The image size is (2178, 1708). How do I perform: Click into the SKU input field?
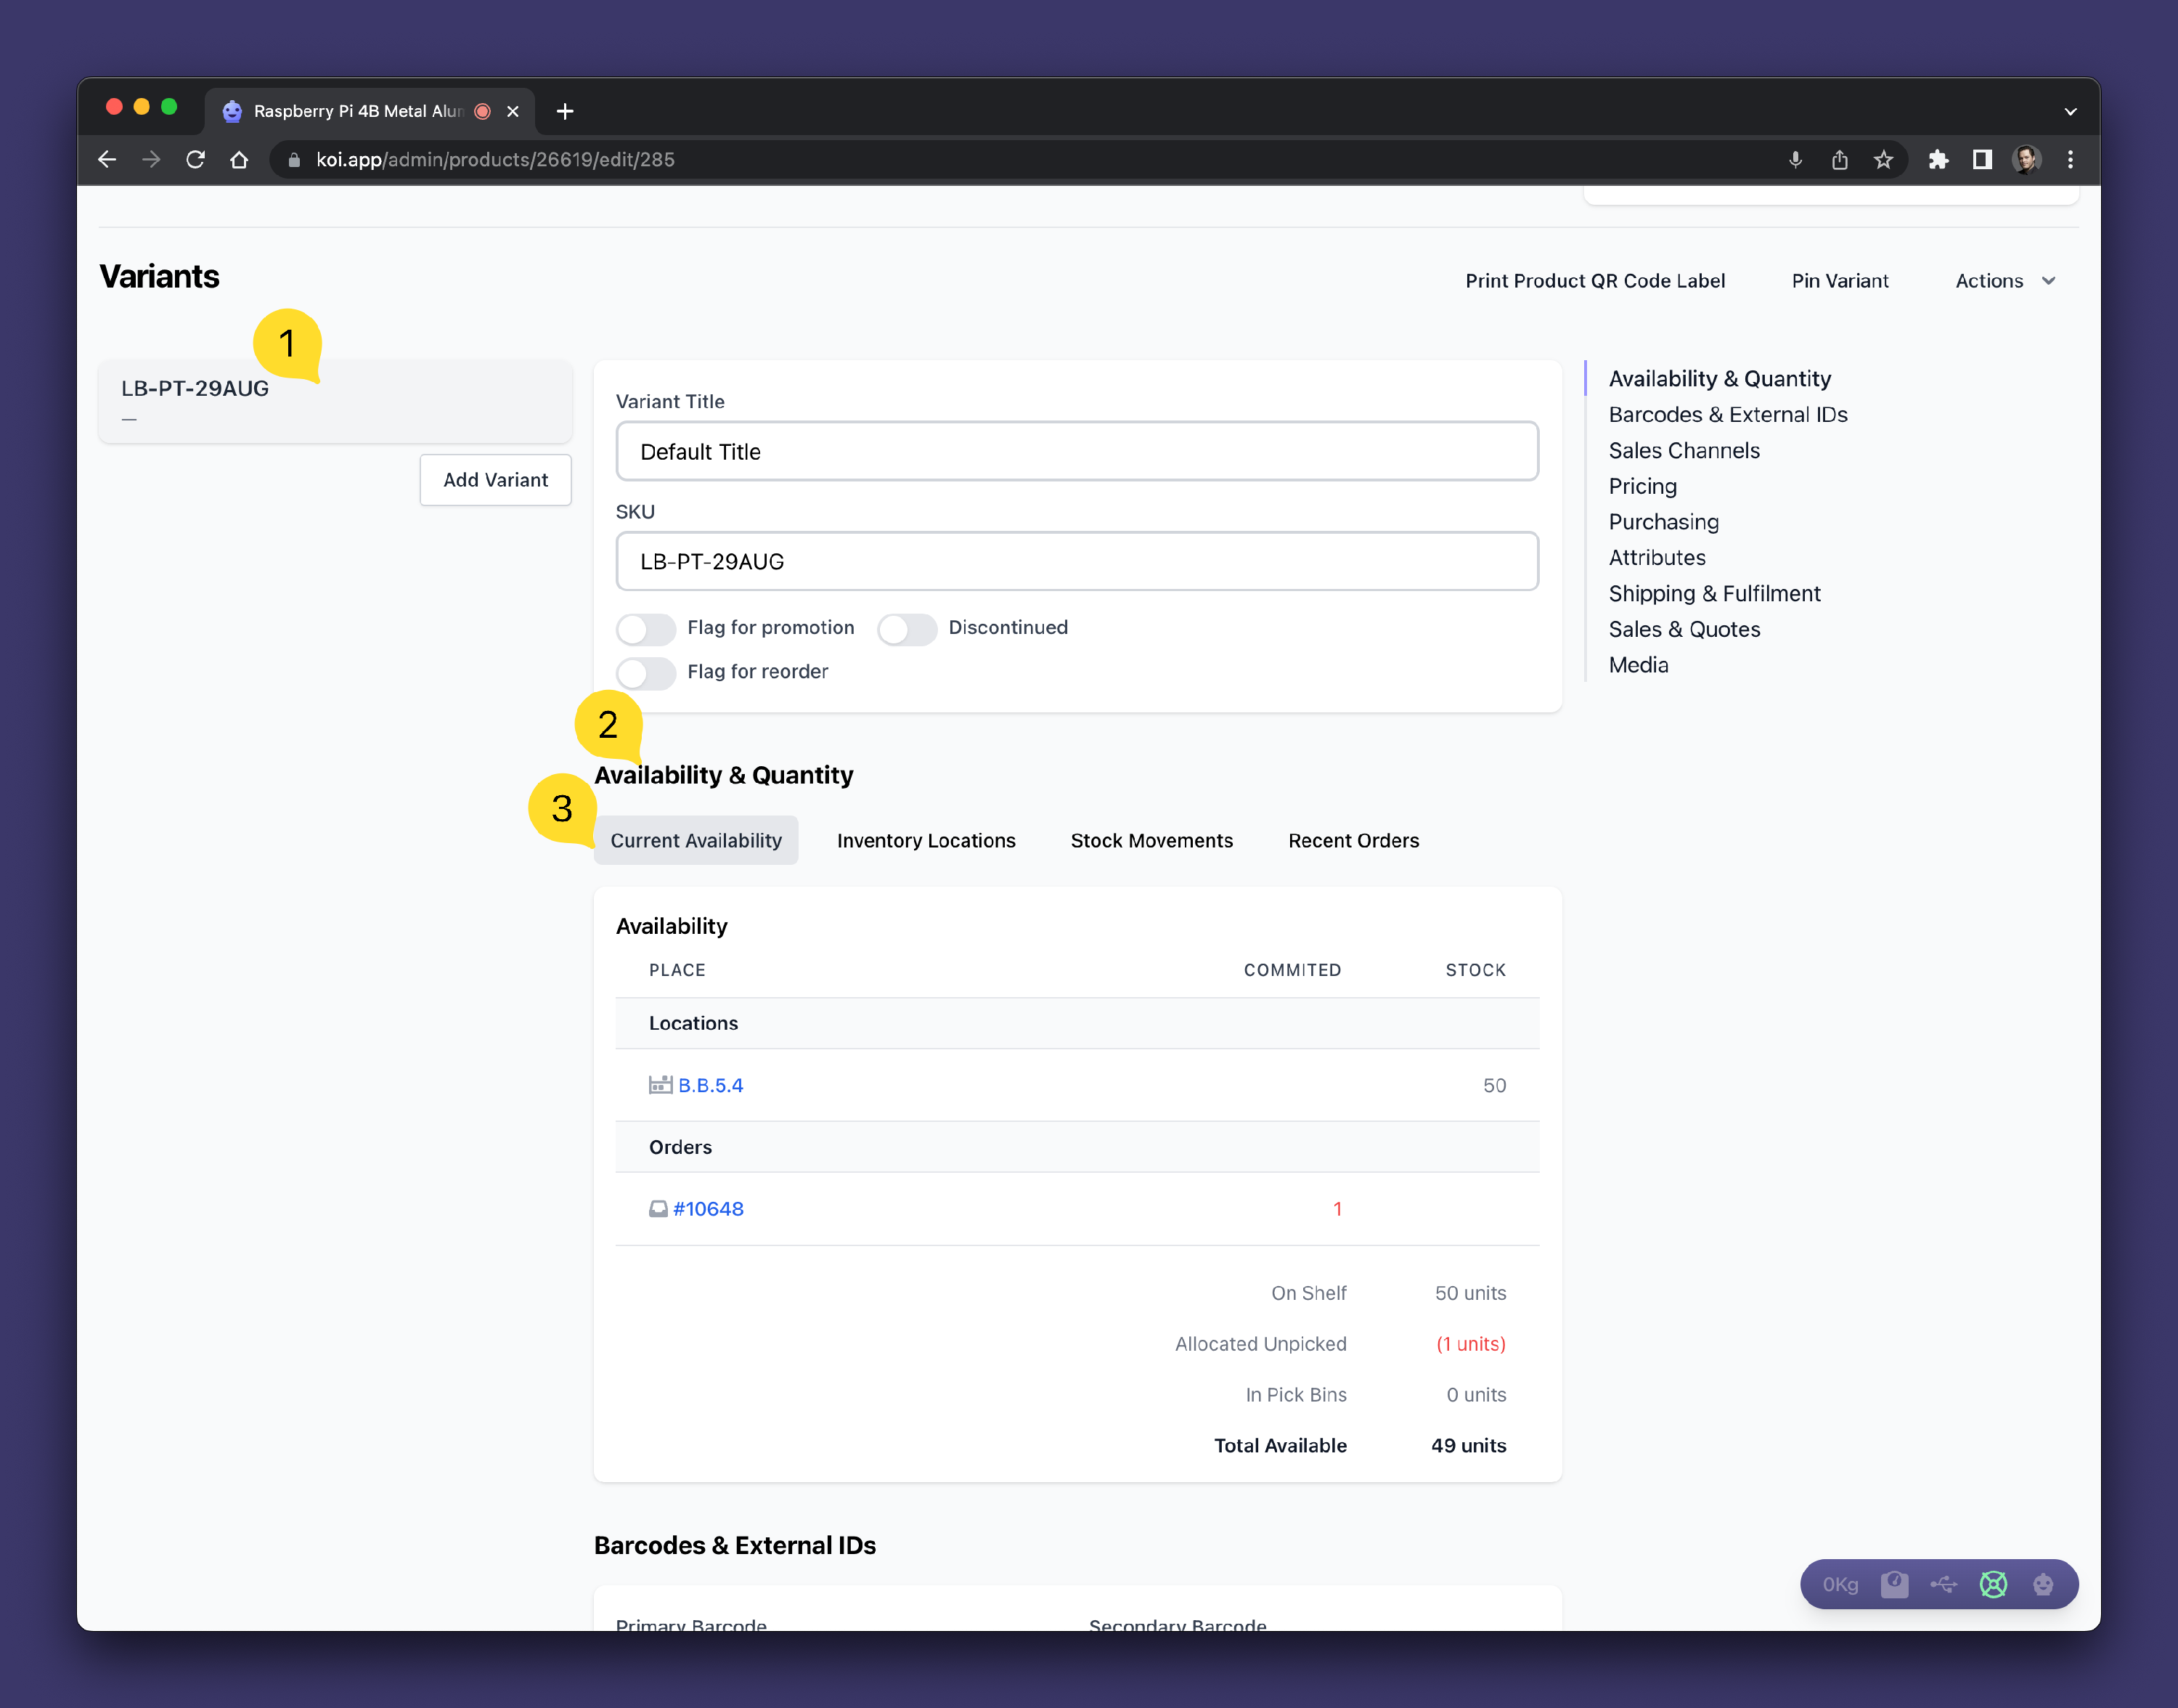[x=1077, y=562]
